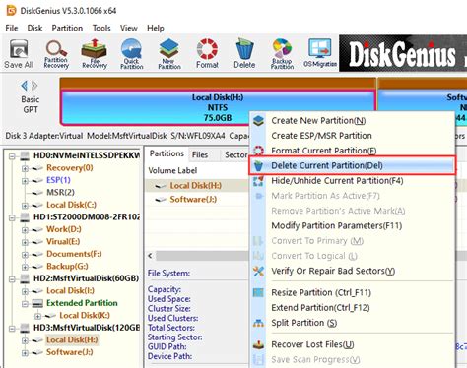
Task: Select Resize Partition (Ctrl_F11) option
Action: (x=321, y=292)
